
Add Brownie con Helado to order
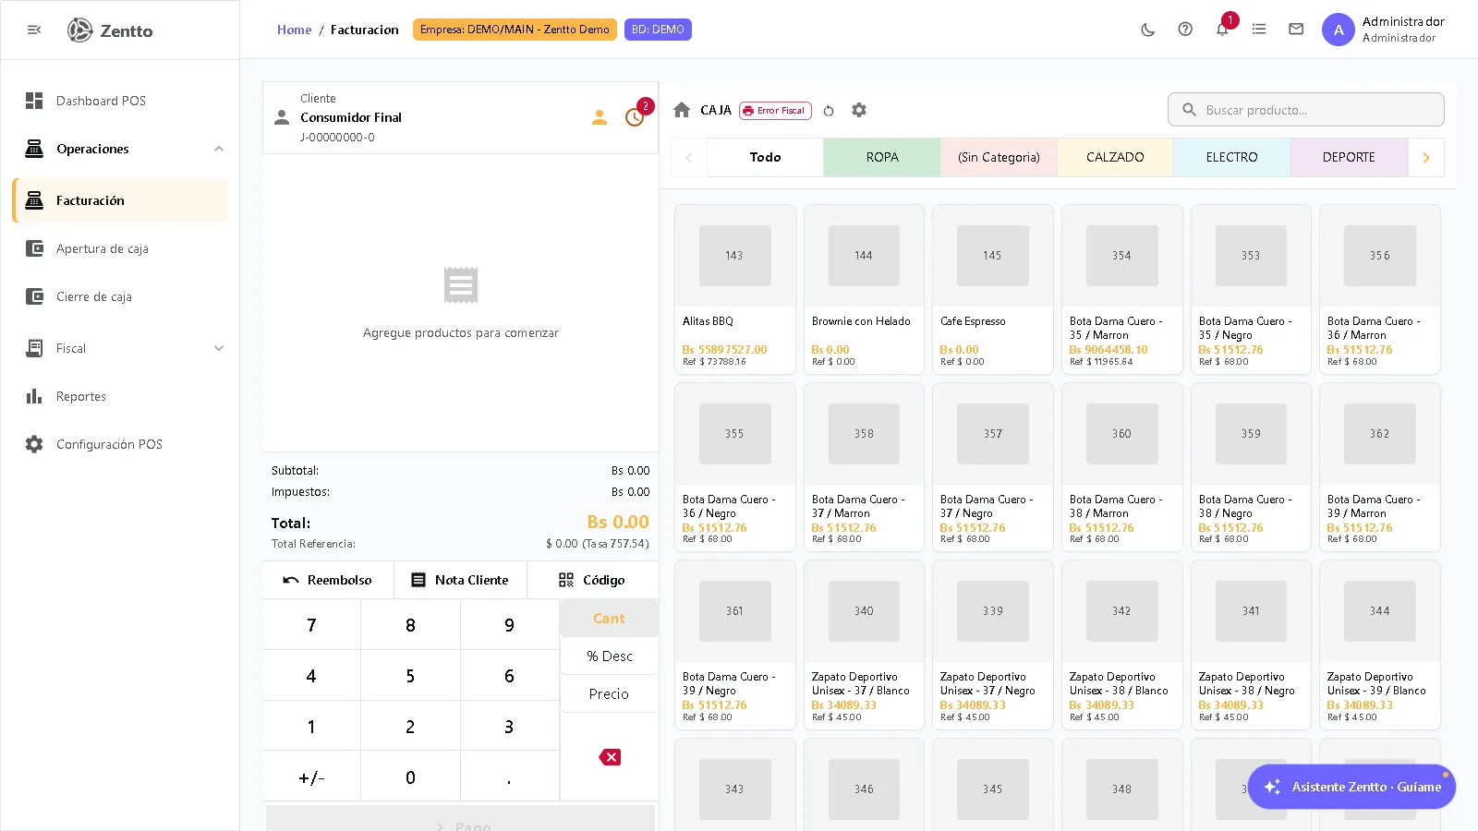[864, 289]
